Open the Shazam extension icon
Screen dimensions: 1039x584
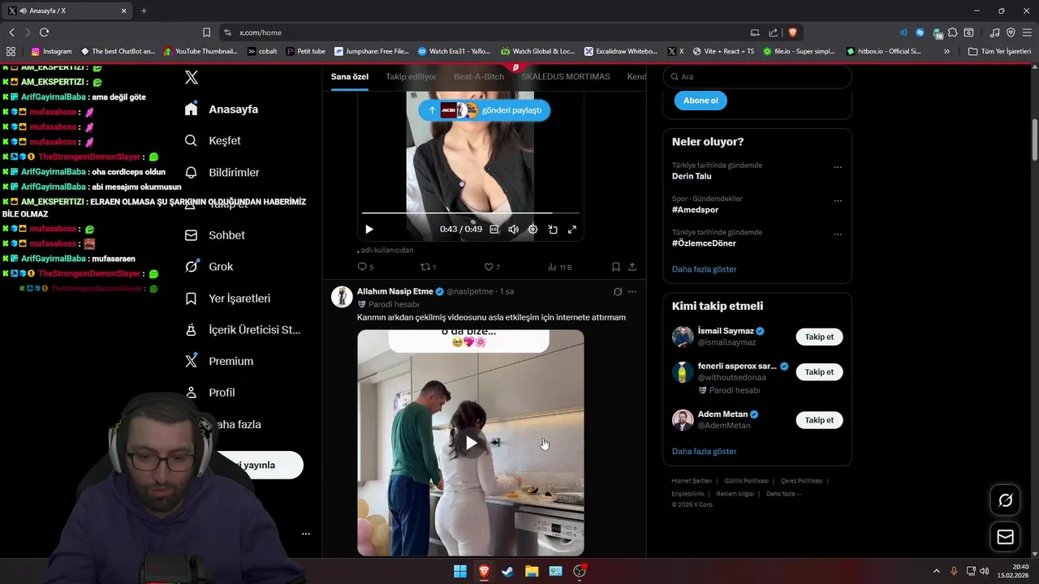920,32
